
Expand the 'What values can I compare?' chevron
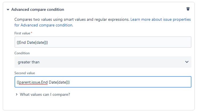17,94
